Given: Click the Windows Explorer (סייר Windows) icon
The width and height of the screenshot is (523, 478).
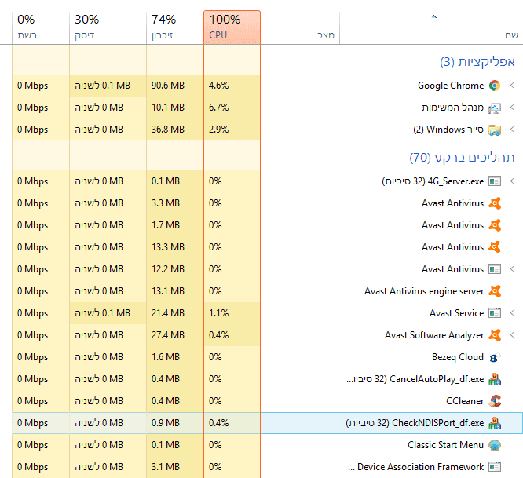Looking at the screenshot, I should pyautogui.click(x=494, y=130).
